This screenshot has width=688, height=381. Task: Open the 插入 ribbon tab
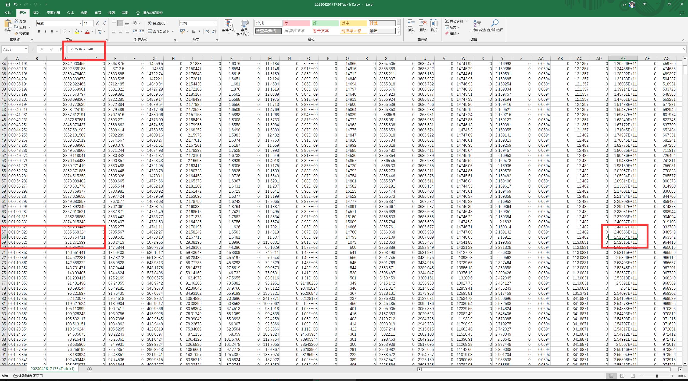tap(36, 13)
